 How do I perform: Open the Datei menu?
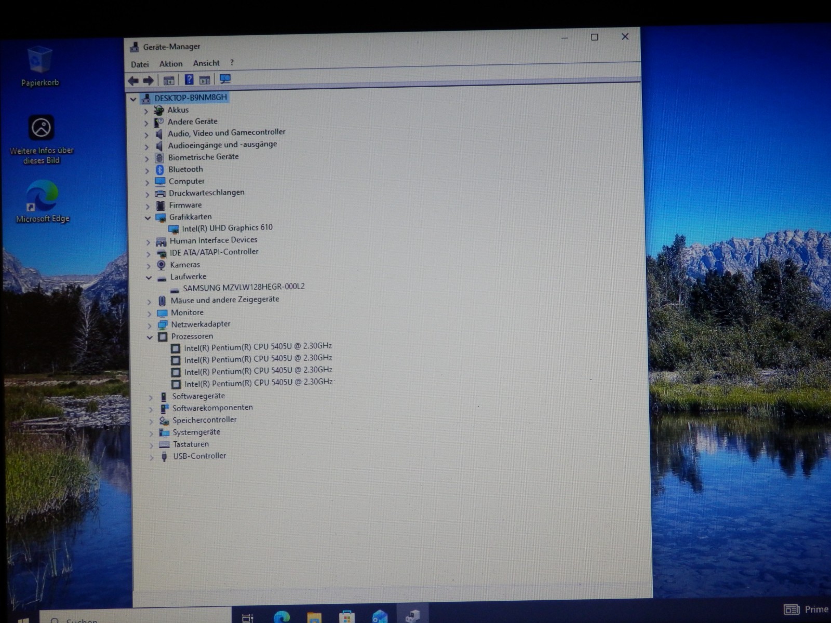click(x=140, y=64)
